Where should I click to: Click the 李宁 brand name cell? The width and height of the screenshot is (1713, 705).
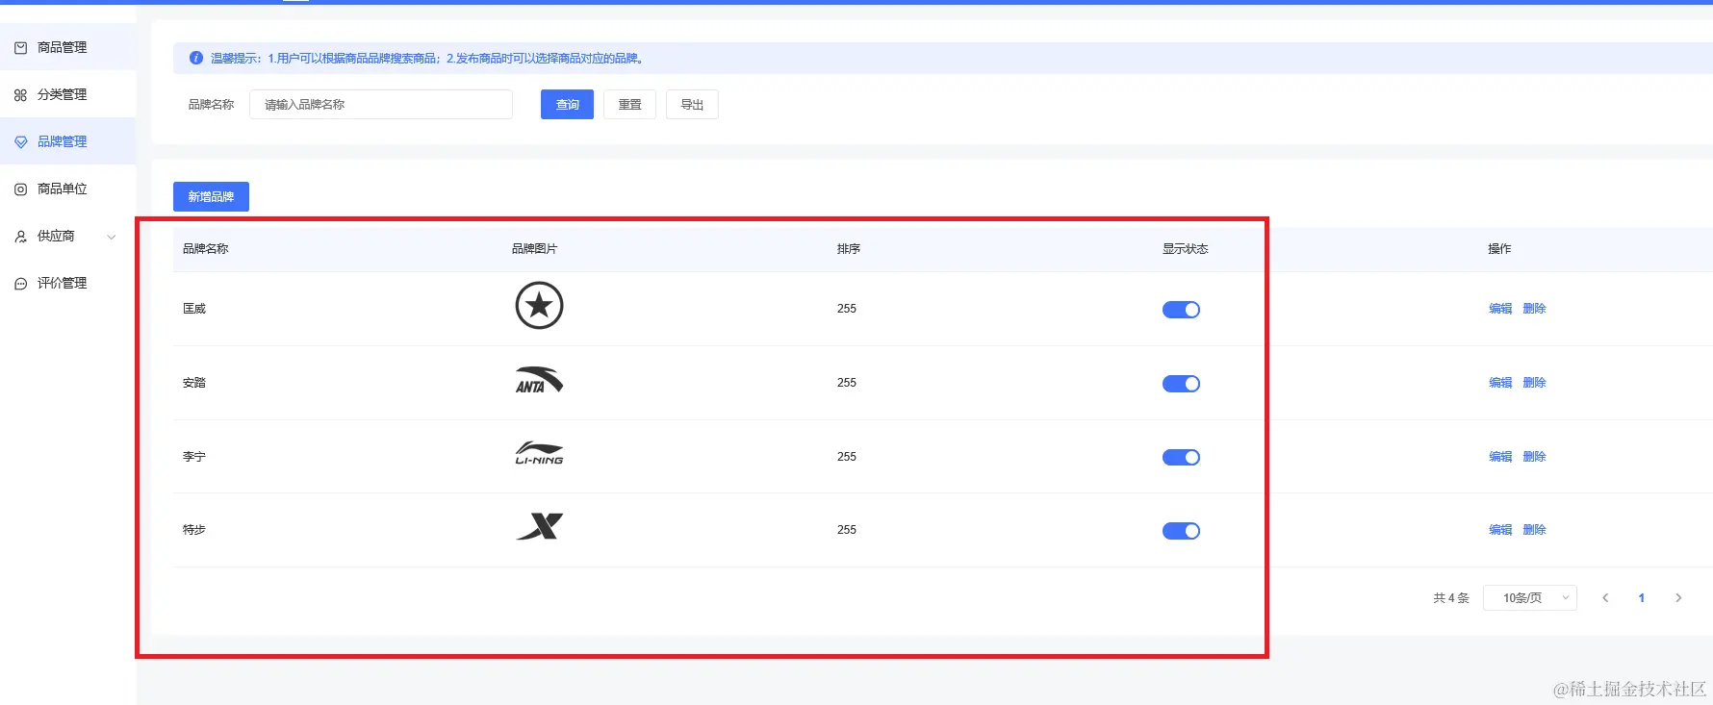click(x=194, y=457)
